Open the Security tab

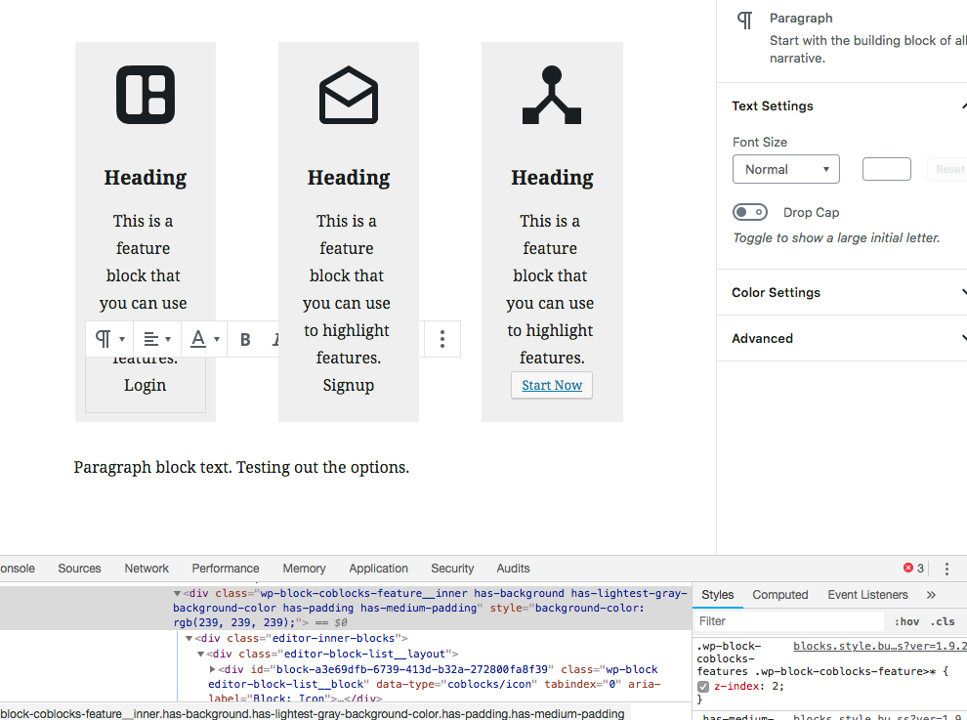452,569
